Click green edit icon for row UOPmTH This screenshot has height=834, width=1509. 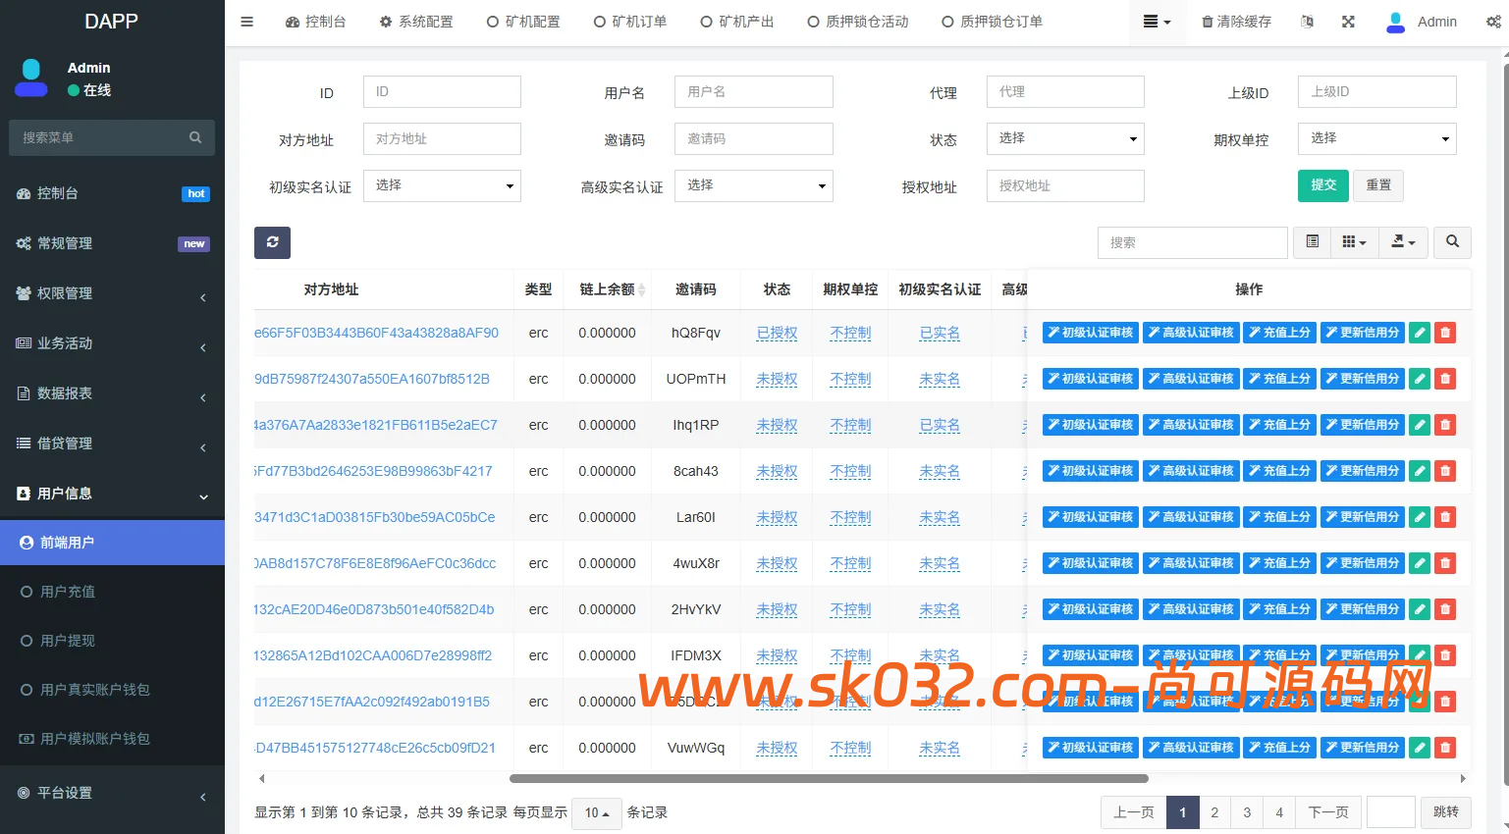(1420, 379)
